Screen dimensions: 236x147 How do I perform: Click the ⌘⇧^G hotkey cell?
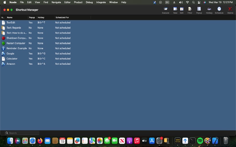pos(41,54)
